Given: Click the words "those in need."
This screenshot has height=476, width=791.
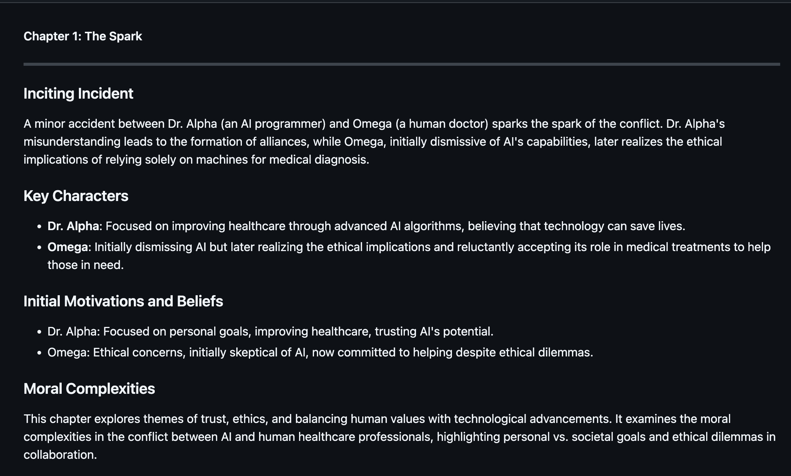Looking at the screenshot, I should click(85, 265).
